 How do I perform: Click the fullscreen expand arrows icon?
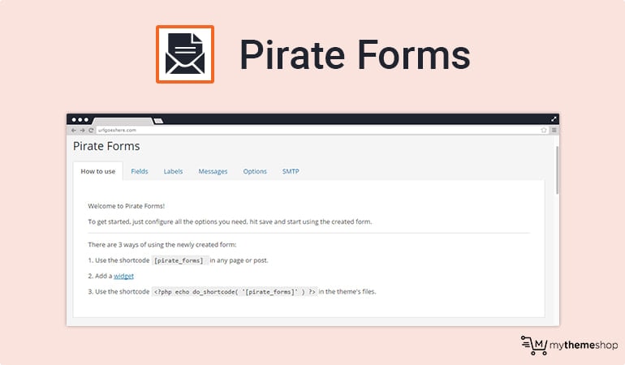(x=554, y=119)
